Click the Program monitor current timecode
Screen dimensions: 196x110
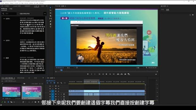coord(60,68)
